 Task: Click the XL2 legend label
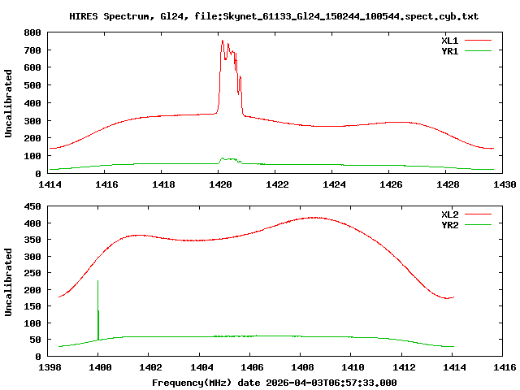[449, 214]
